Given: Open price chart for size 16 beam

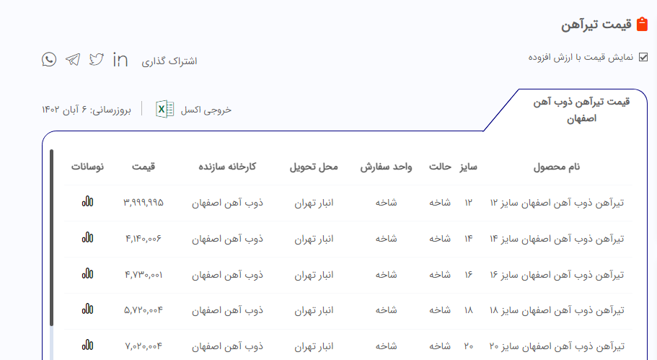Looking at the screenshot, I should [x=87, y=273].
